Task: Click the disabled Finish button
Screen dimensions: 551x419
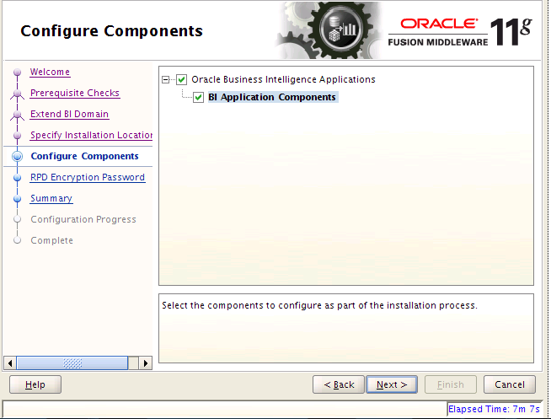Action: click(x=451, y=384)
